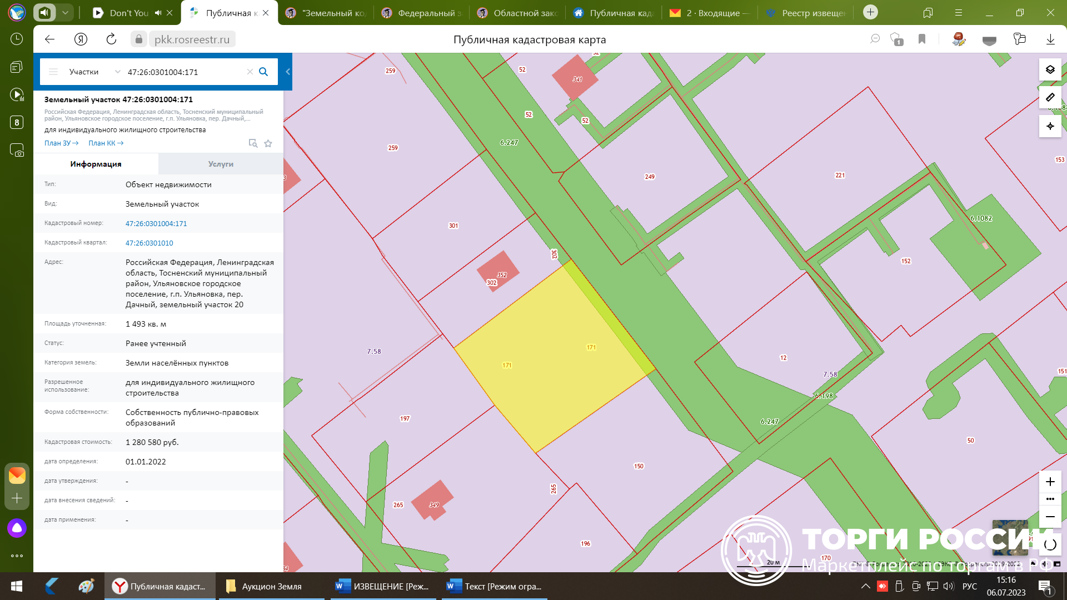
Task: Switch to the Услуги tab
Action: (x=219, y=164)
